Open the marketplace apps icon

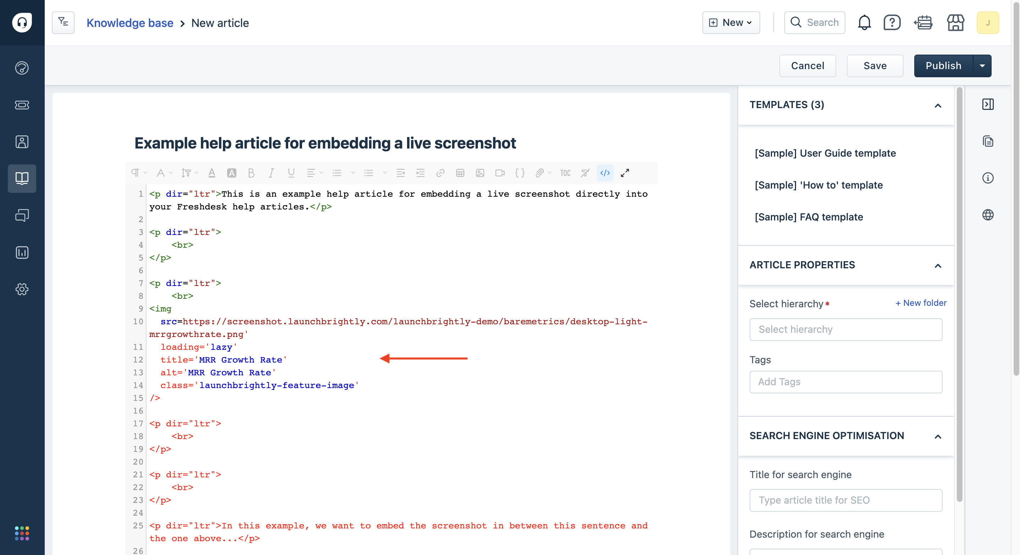coord(955,23)
